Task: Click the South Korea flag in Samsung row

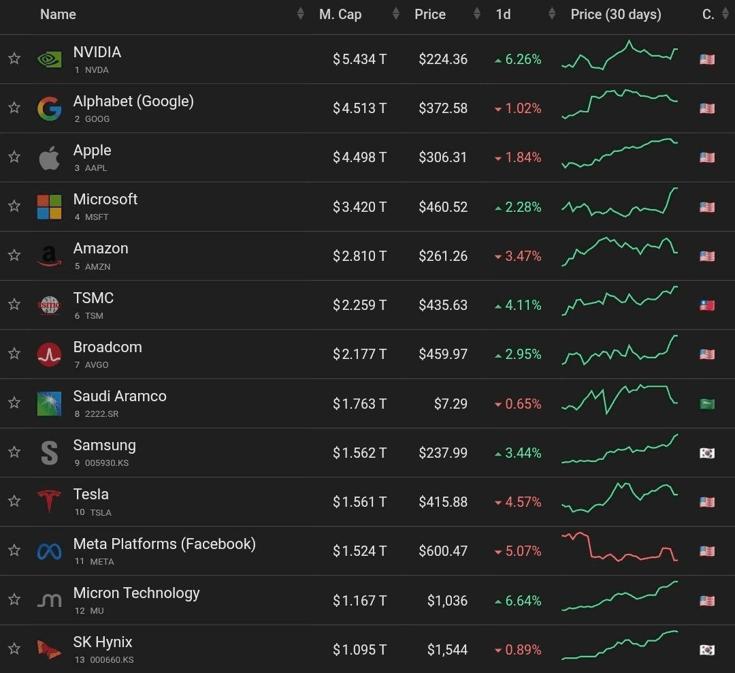Action: [x=707, y=453]
